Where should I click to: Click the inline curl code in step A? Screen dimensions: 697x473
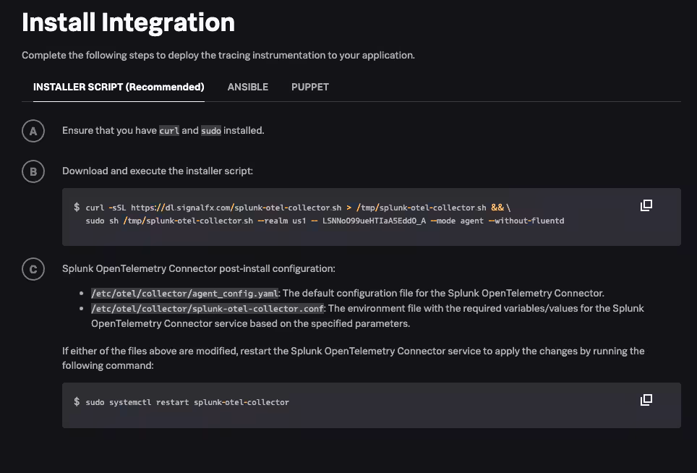click(168, 131)
